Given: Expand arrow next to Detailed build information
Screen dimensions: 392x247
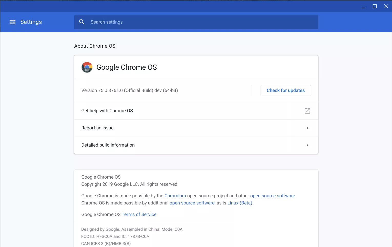Looking at the screenshot, I should (307, 145).
